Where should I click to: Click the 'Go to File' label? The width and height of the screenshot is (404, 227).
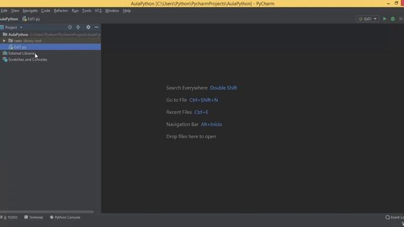point(177,100)
